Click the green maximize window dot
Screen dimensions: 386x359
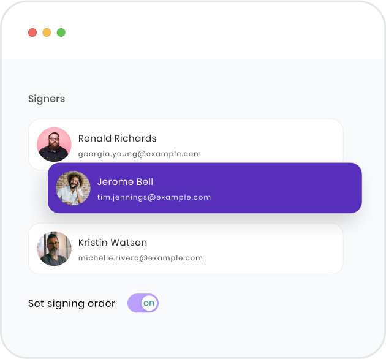61,32
